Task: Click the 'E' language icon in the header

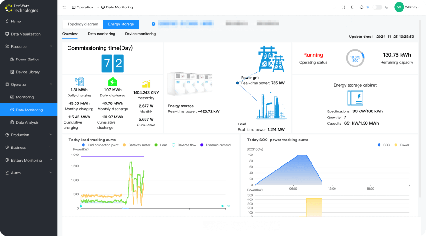Action: (x=352, y=7)
